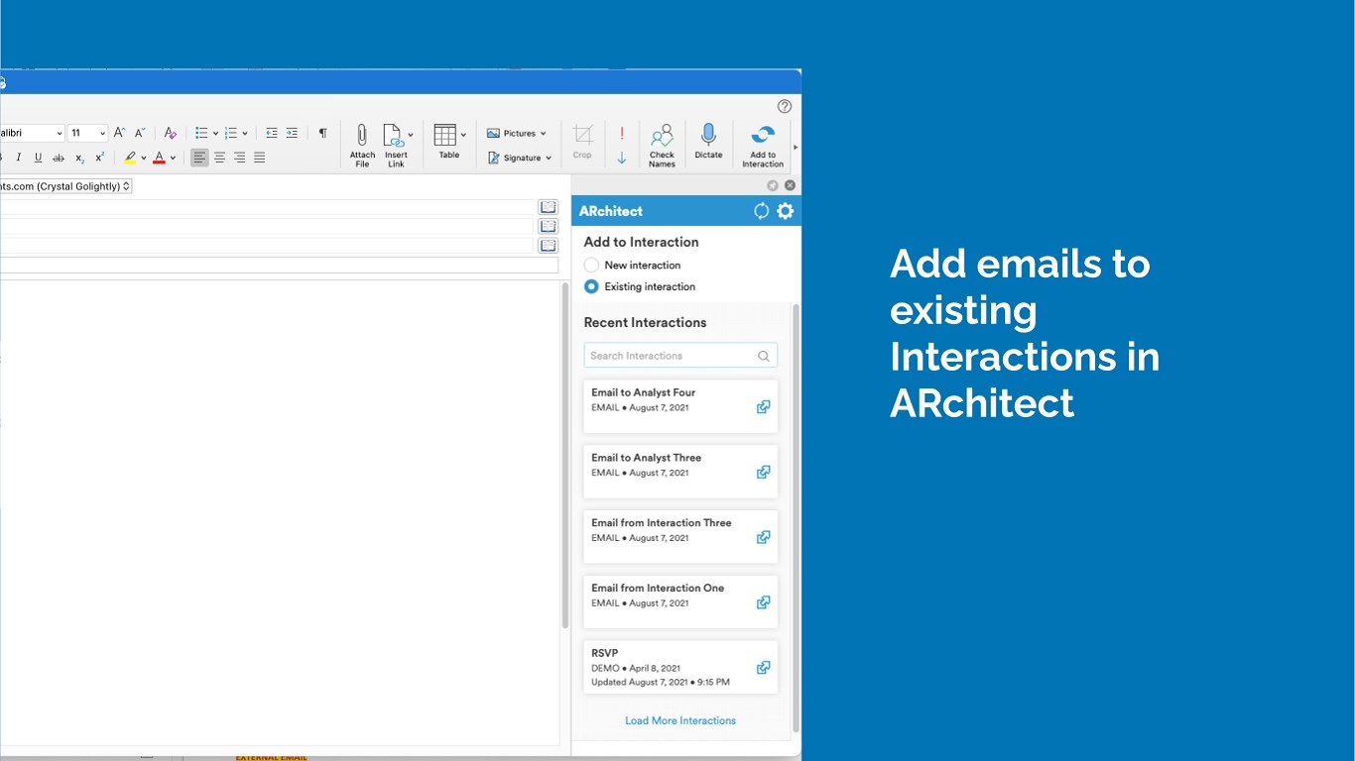Image resolution: width=1355 pixels, height=761 pixels.
Task: Show more toolbar items arrow
Action: point(796,147)
